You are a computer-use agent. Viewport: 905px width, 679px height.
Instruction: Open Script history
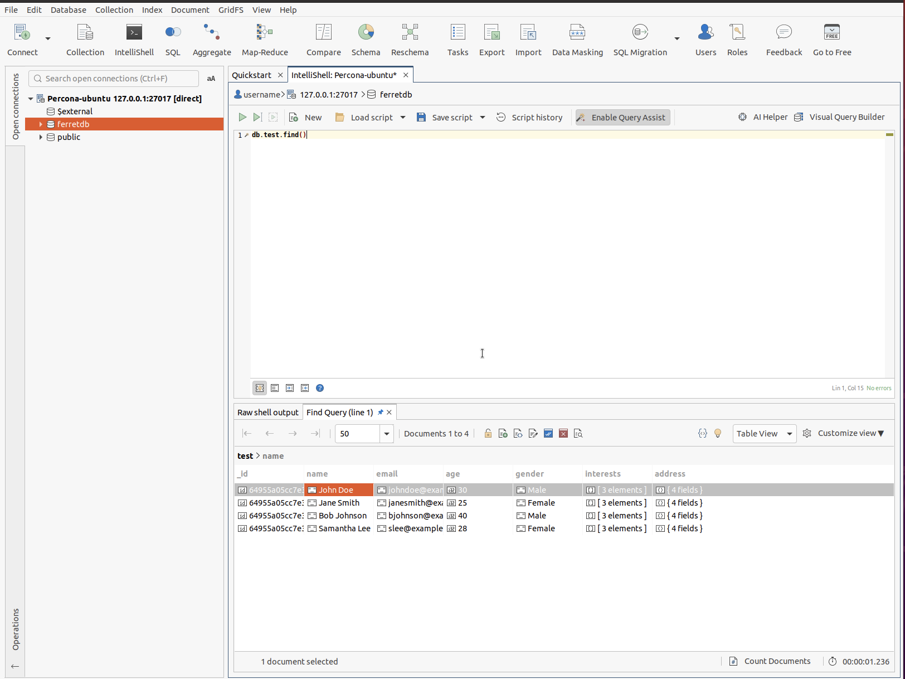529,117
